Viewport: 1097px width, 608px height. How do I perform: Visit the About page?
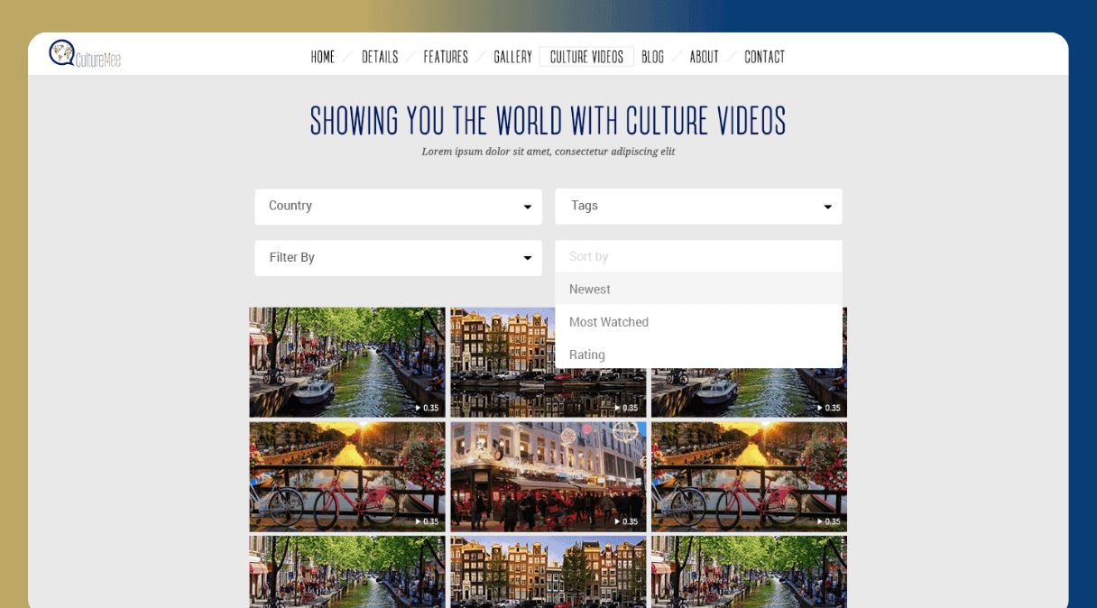(704, 57)
